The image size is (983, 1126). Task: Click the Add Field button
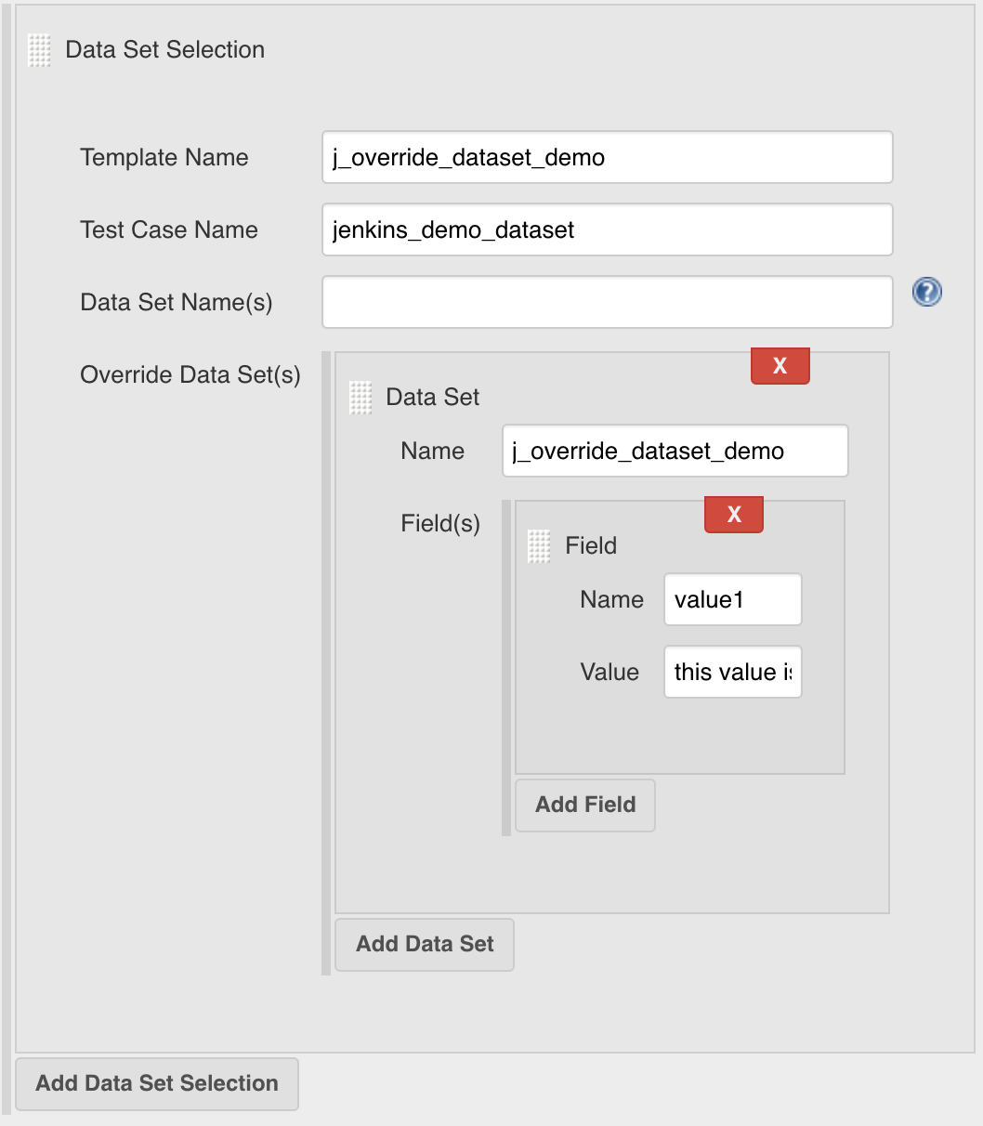[584, 805]
